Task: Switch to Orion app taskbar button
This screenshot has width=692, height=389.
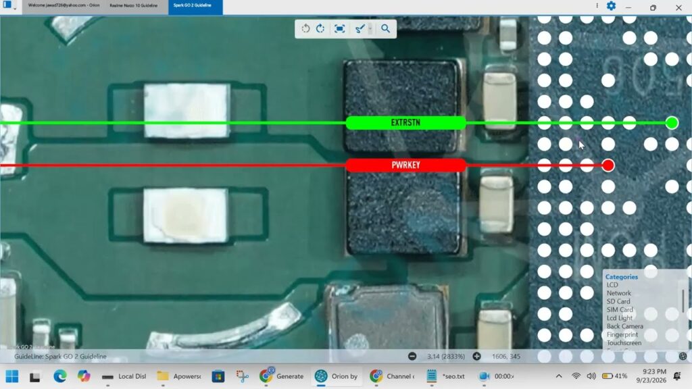Action: click(337, 376)
